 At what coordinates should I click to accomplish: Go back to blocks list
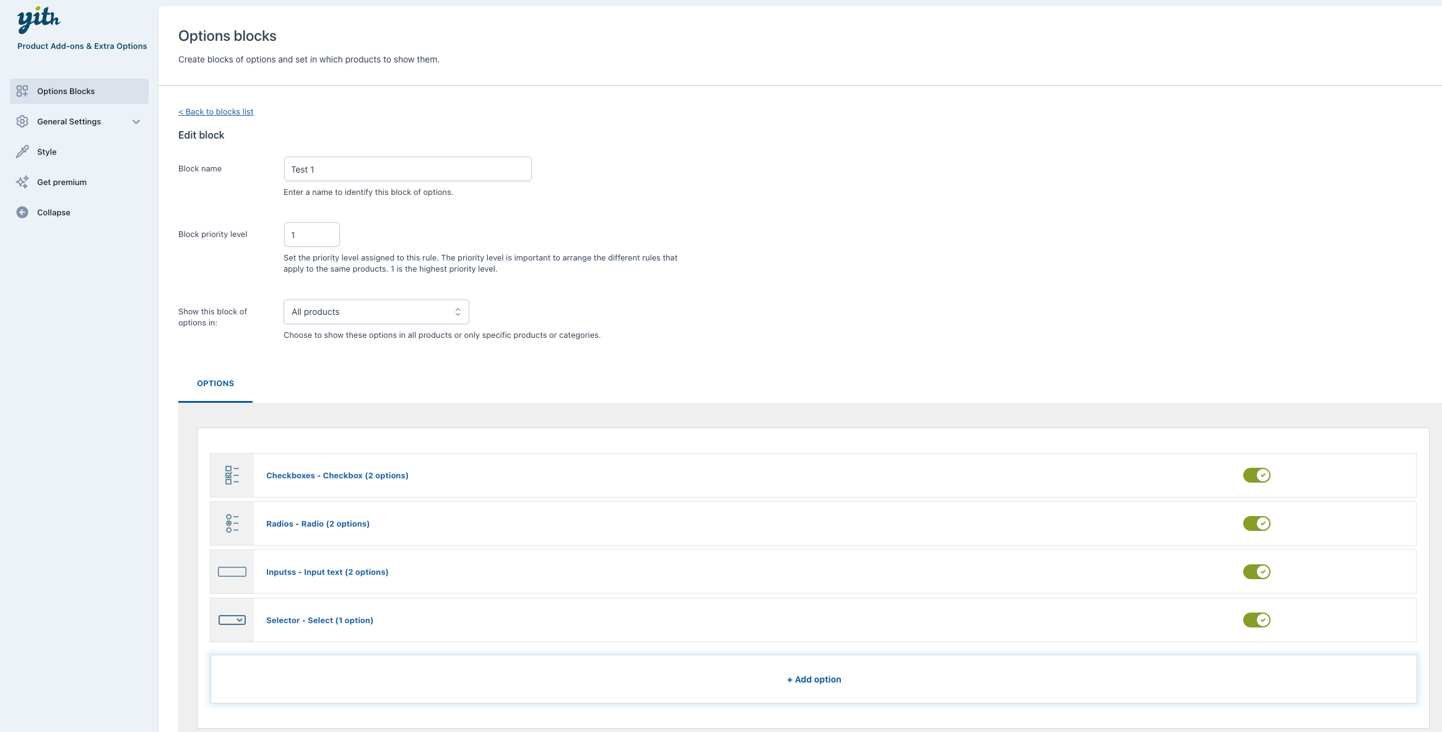[215, 112]
